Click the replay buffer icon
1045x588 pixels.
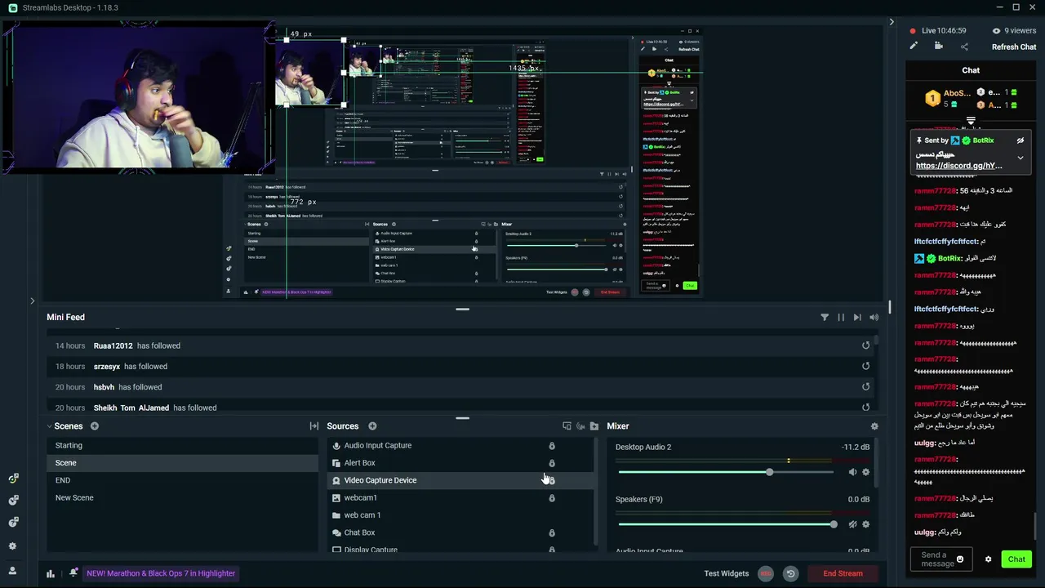[790, 573]
